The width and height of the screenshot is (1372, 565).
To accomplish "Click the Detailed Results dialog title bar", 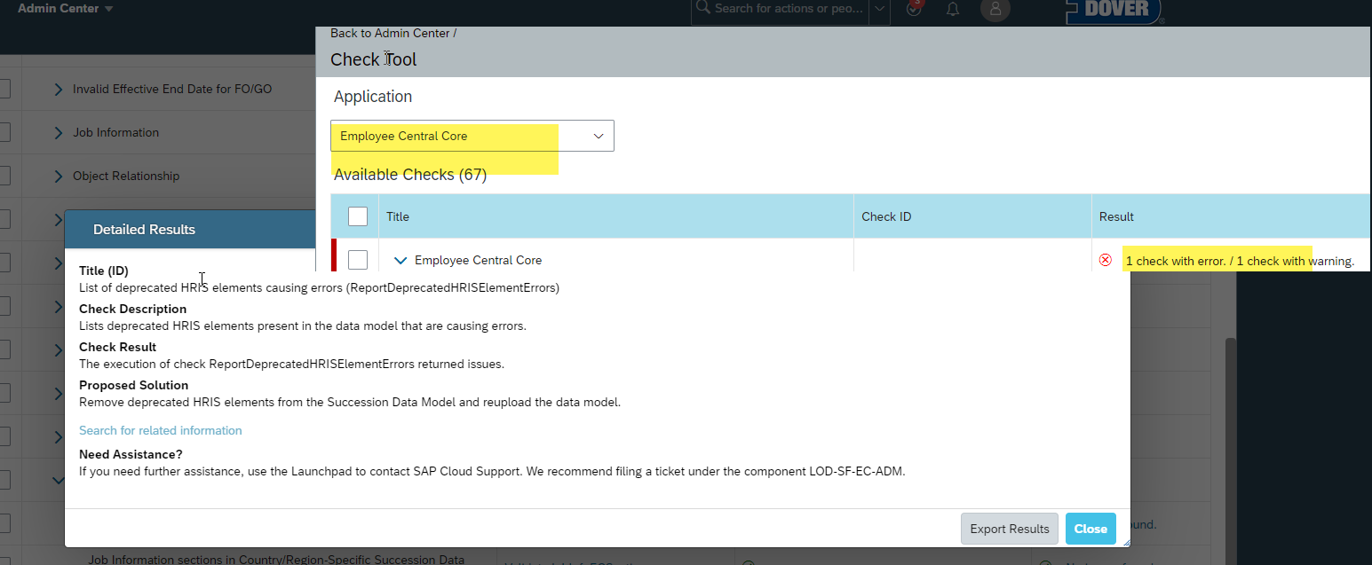I will click(190, 229).
